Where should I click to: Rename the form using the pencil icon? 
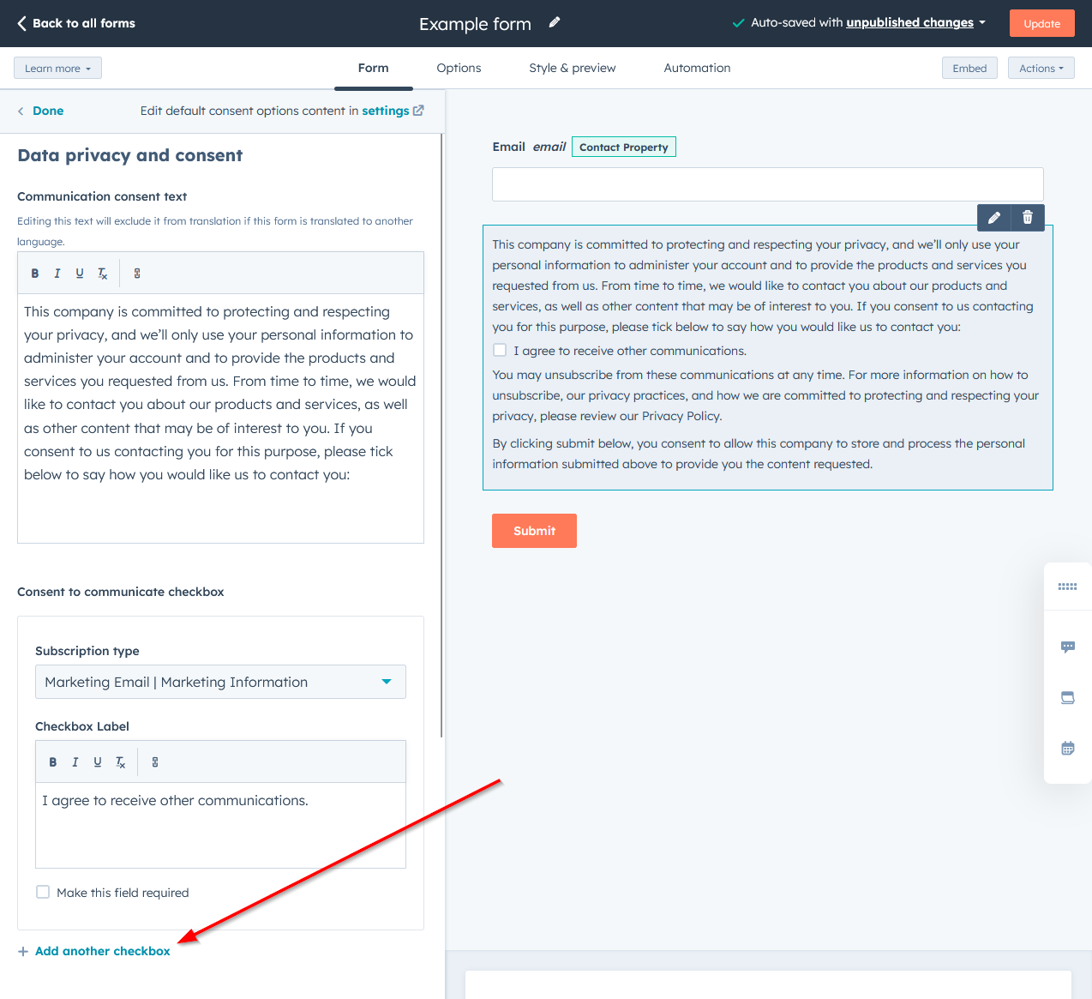pos(554,22)
